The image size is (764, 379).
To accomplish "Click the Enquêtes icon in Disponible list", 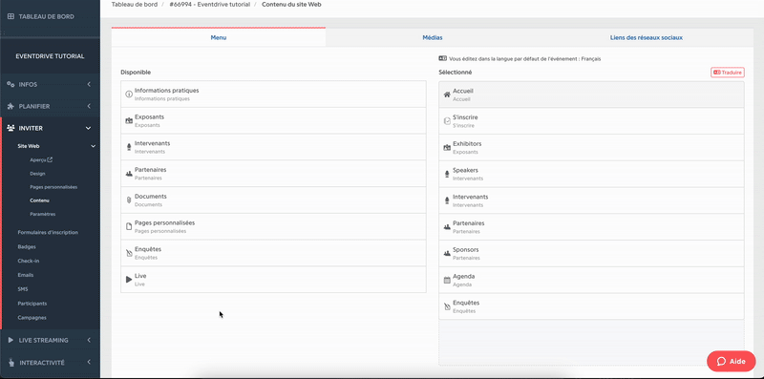I will (x=129, y=253).
